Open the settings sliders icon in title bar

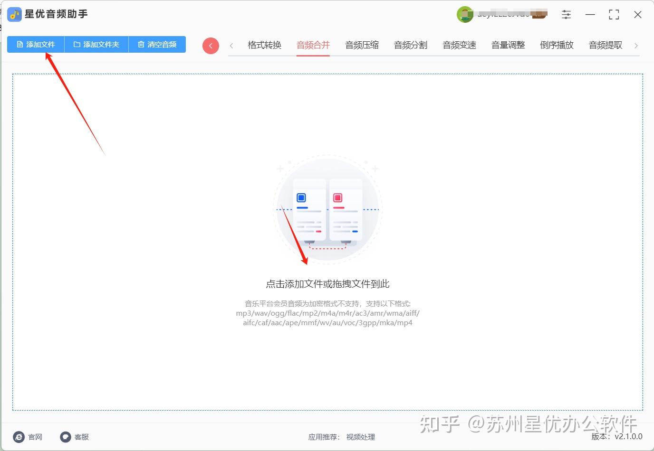click(566, 15)
